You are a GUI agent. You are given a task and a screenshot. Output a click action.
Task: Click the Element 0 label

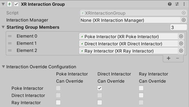(27, 36)
